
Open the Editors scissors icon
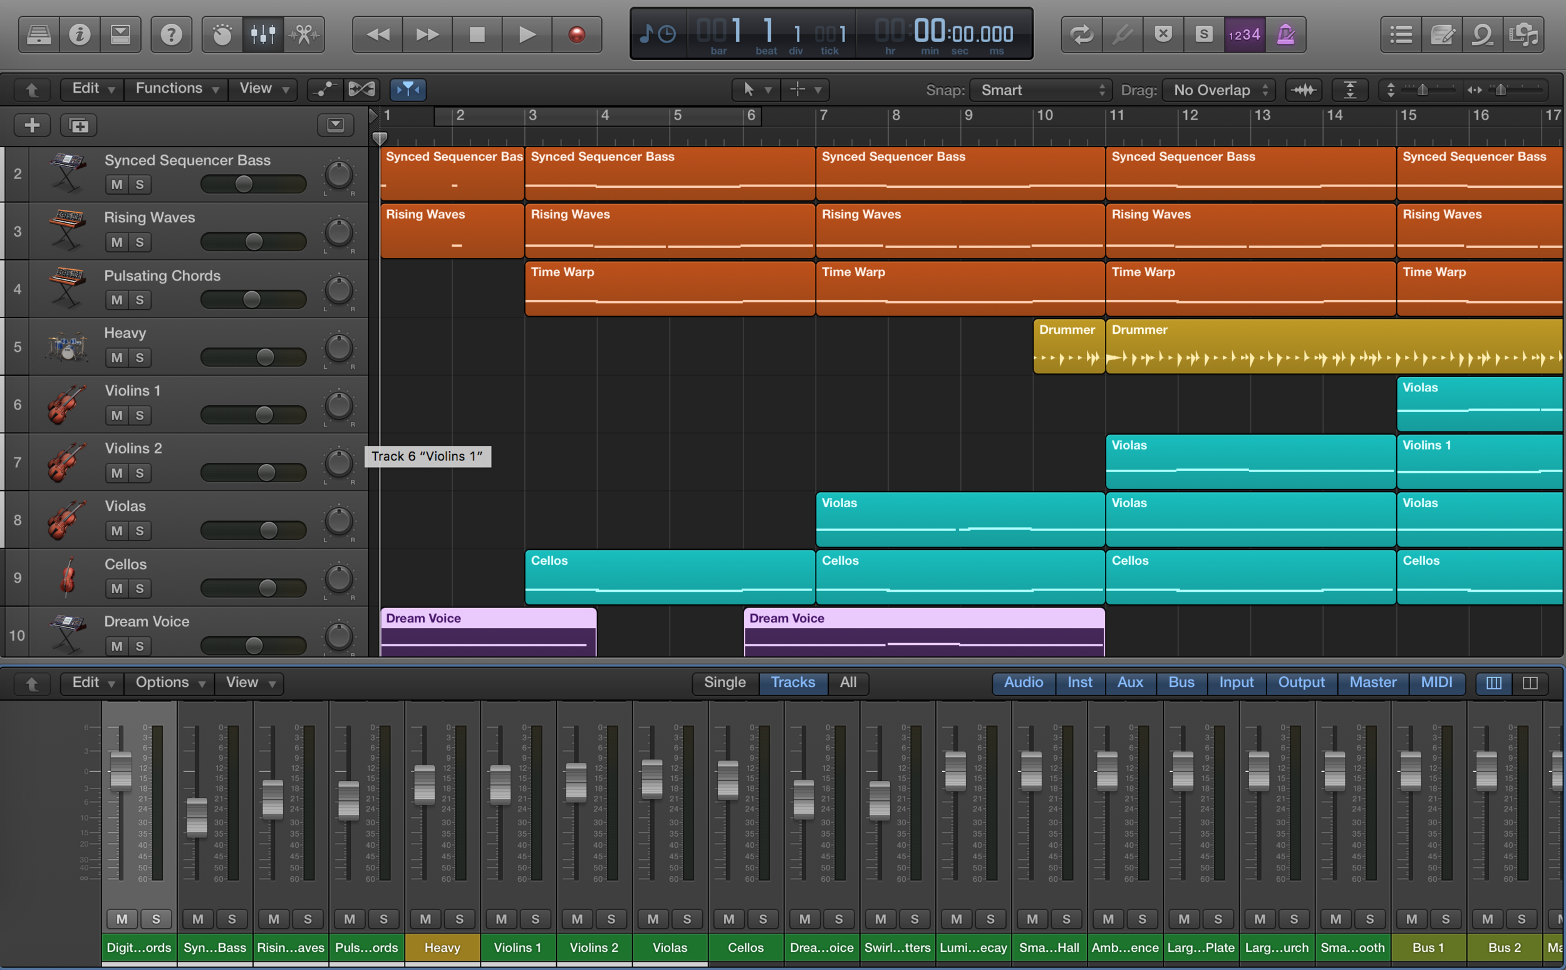303,34
